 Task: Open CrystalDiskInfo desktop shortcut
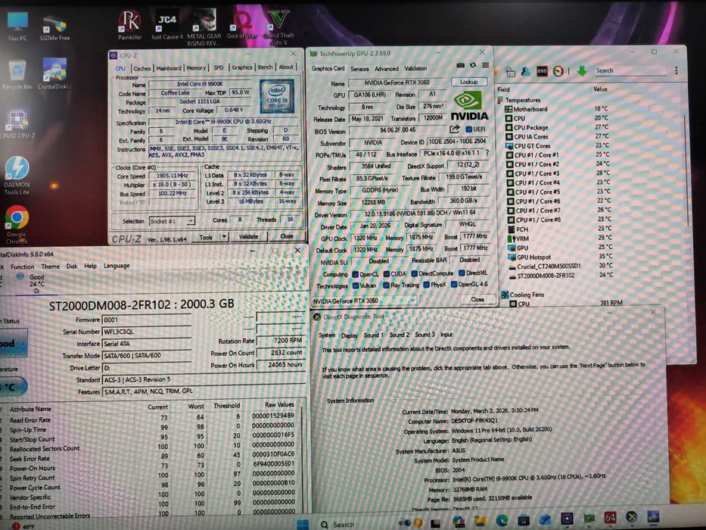tap(54, 74)
